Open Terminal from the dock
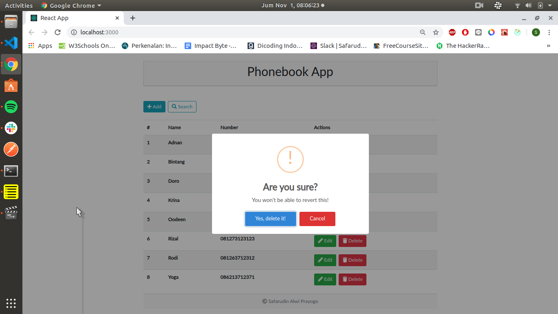 point(11,170)
